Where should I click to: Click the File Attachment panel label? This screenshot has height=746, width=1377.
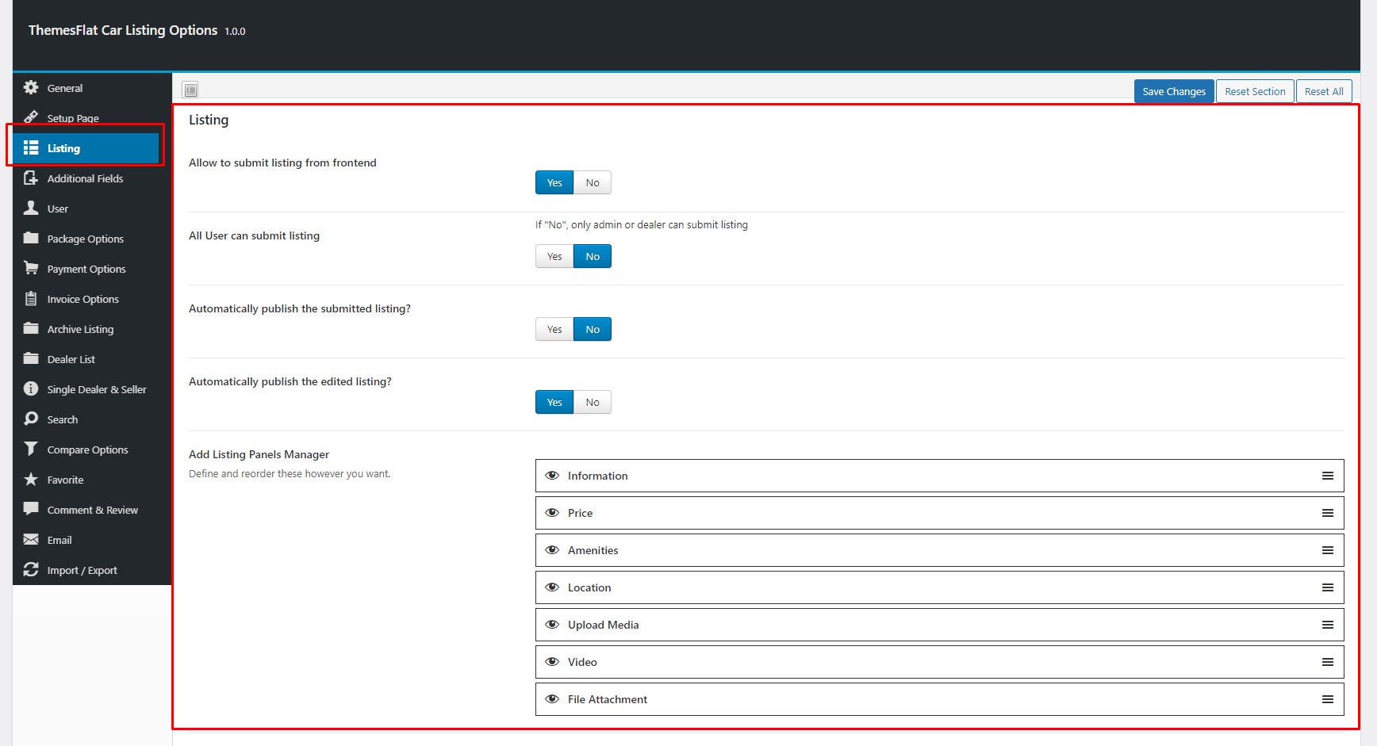pos(608,699)
